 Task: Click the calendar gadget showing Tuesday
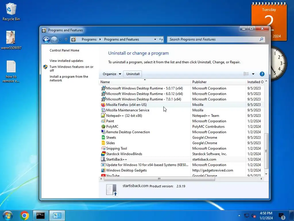pos(269,22)
